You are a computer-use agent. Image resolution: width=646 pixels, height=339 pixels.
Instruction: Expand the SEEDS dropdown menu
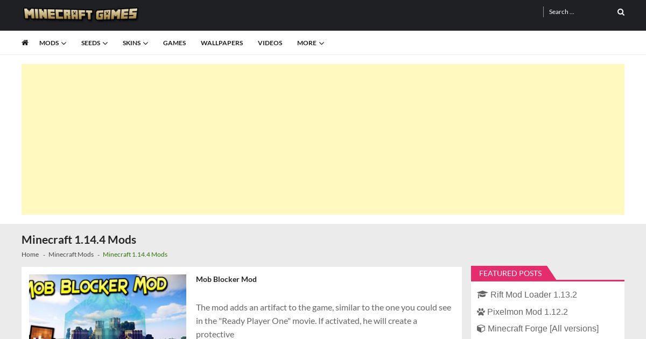94,43
